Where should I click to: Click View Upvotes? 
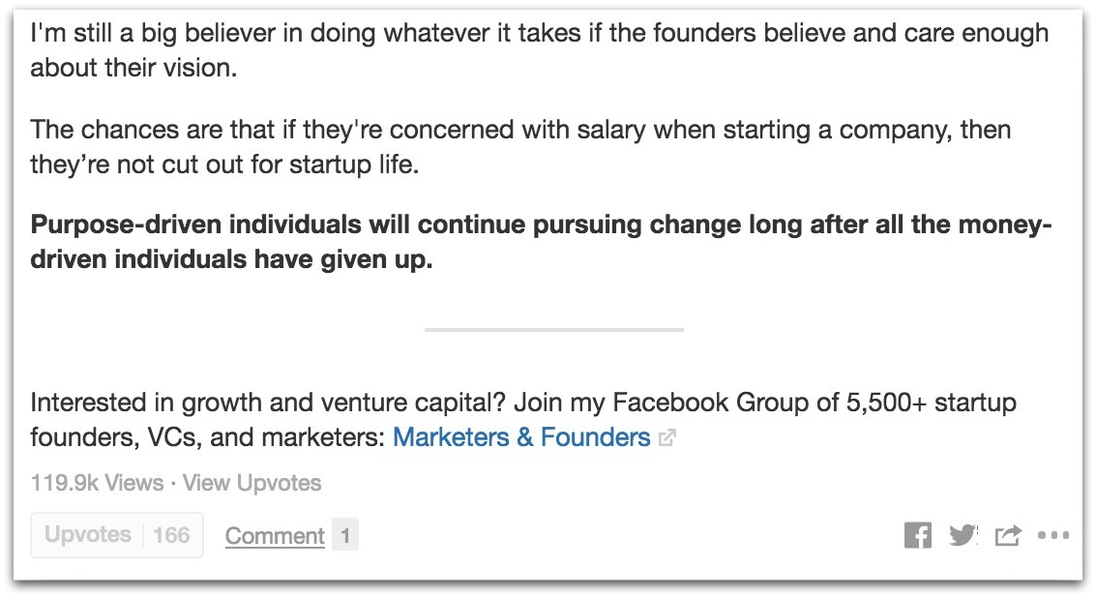(252, 483)
